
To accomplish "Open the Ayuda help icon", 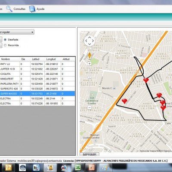I will [x=32, y=9].
